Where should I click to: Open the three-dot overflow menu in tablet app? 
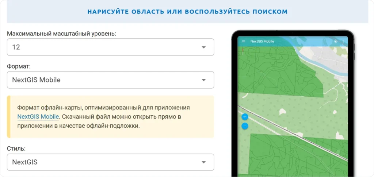tap(343, 41)
